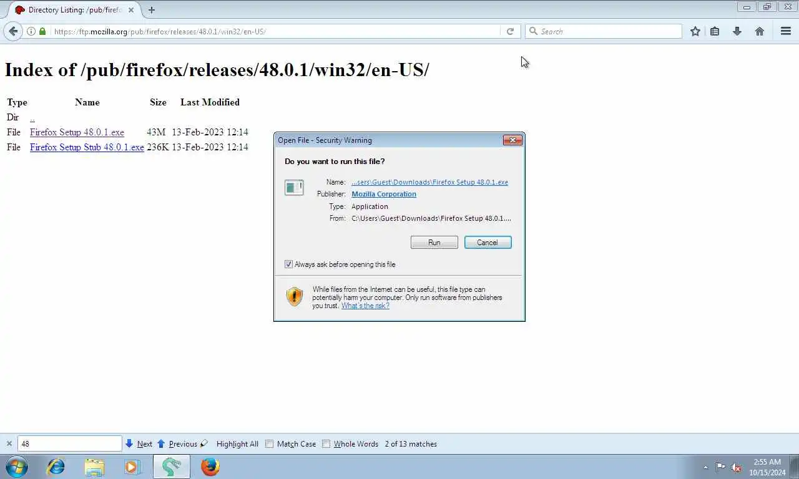799x479 pixels.
Task: Bookmark this page with the star icon
Action: [x=695, y=31]
